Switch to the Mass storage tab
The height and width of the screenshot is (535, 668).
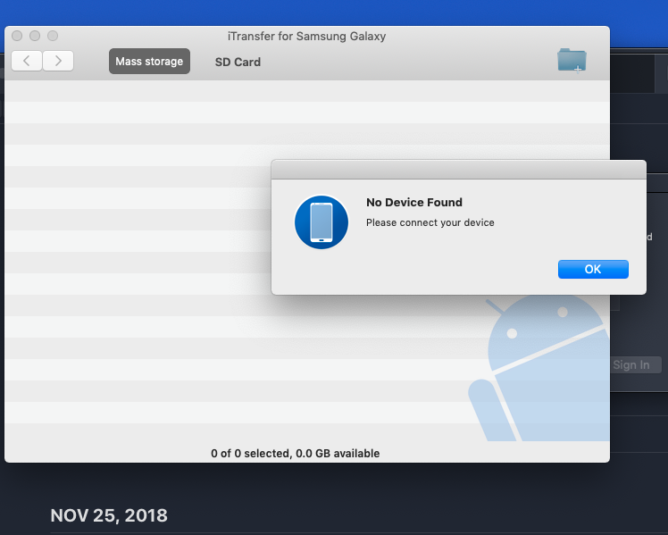[x=149, y=62]
